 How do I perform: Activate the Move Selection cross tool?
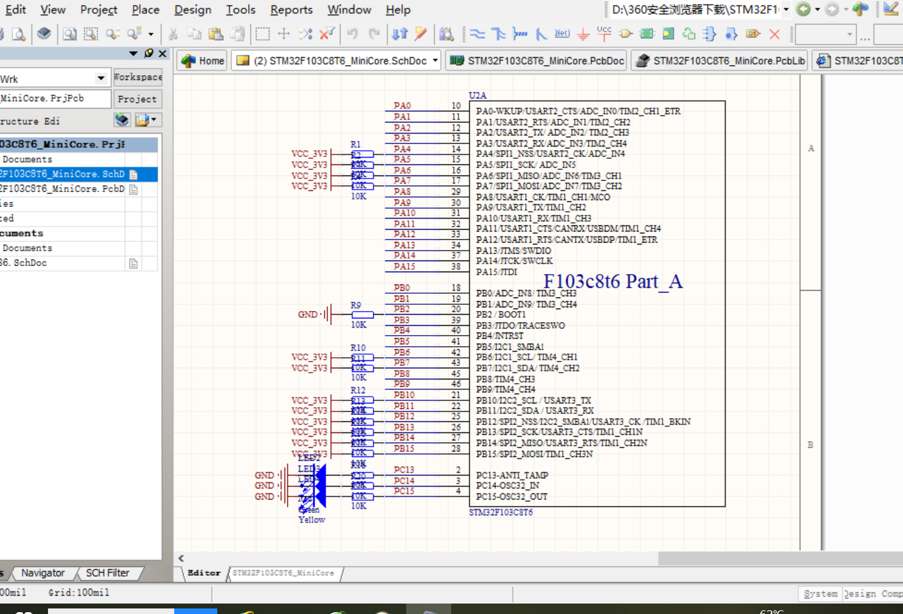284,34
